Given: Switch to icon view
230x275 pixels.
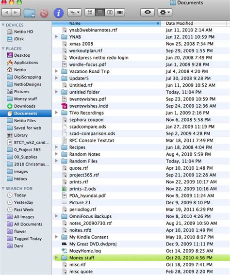Looking at the screenshot, I should pyautogui.click(x=90, y=13).
